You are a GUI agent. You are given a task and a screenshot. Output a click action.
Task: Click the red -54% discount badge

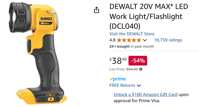click(138, 61)
